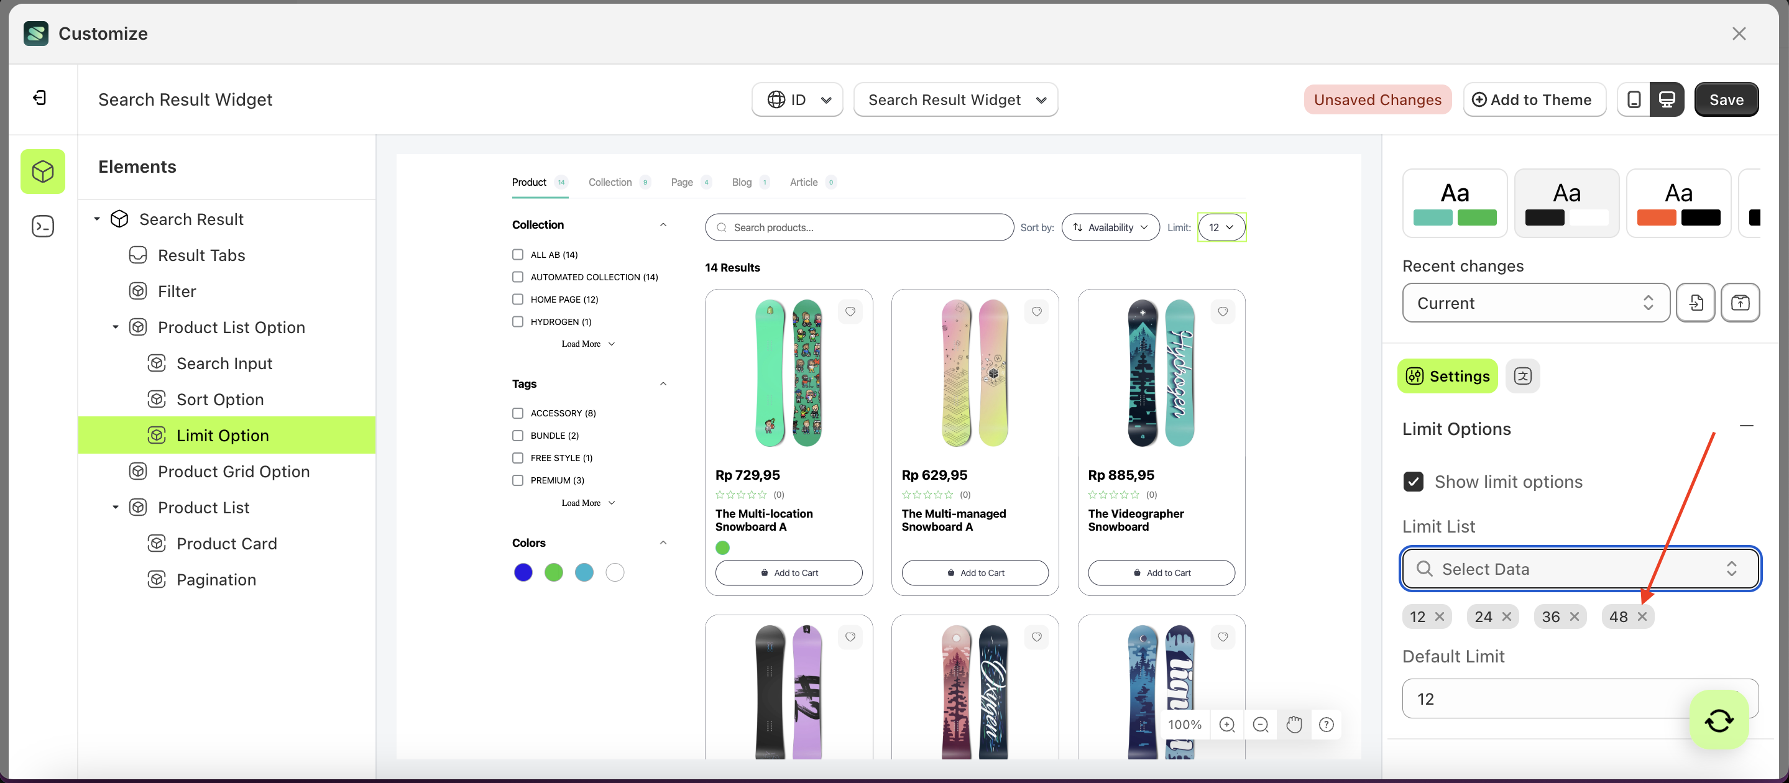Image resolution: width=1789 pixels, height=783 pixels.
Task: Enable the PREMIUM tag filter
Action: [x=517, y=480]
